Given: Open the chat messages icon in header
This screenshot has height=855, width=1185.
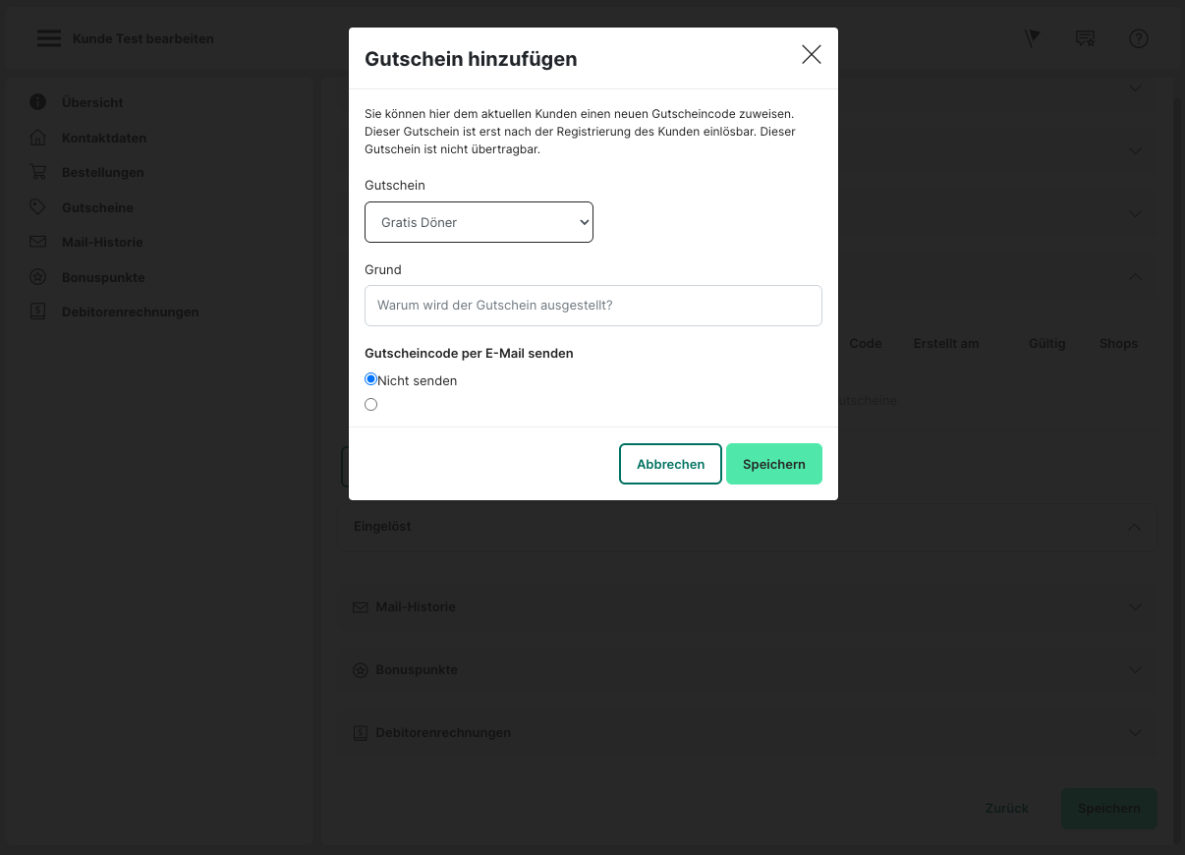Looking at the screenshot, I should coord(1085,38).
